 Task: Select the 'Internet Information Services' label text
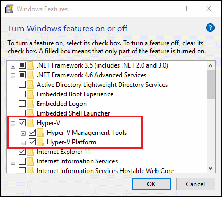pos(77,161)
